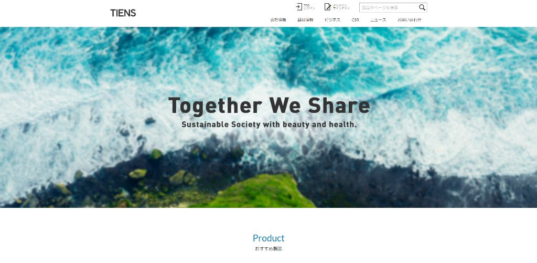This screenshot has width=537, height=263.
Task: Click the Sustainable Society tagline text
Action: [269, 124]
